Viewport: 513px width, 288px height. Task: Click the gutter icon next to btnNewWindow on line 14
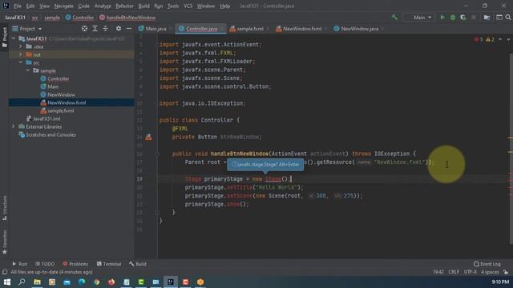(148, 137)
